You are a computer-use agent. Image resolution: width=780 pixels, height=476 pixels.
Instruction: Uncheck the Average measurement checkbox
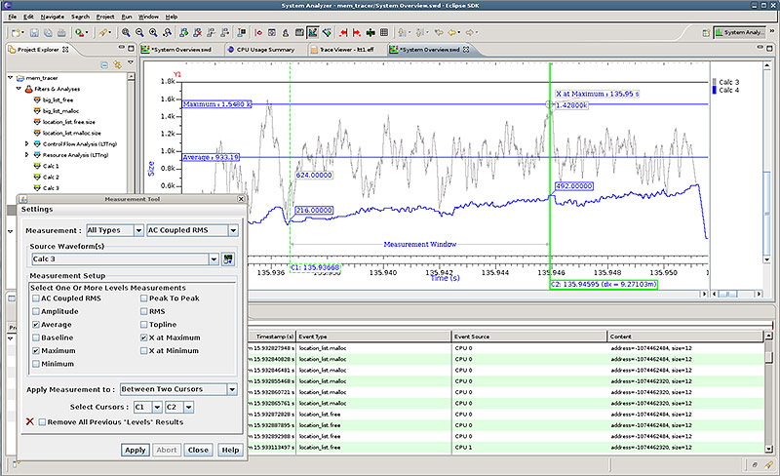tap(36, 325)
